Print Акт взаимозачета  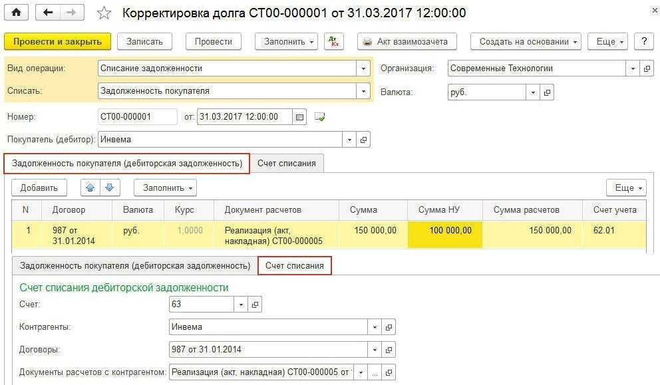point(407,42)
